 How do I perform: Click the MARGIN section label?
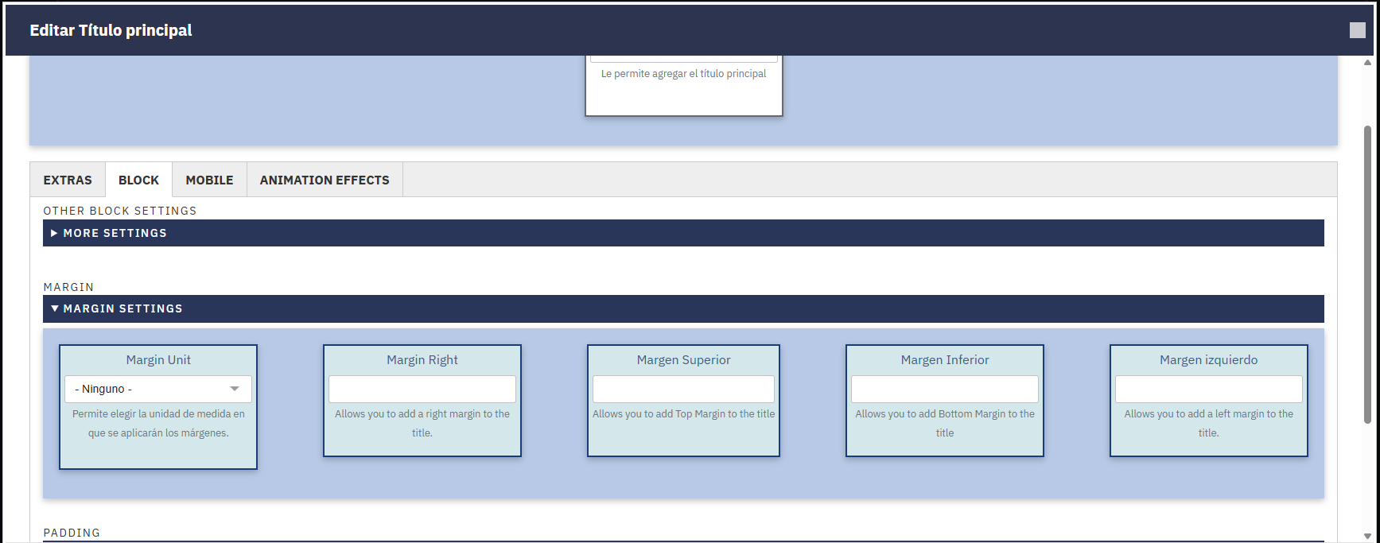click(68, 287)
